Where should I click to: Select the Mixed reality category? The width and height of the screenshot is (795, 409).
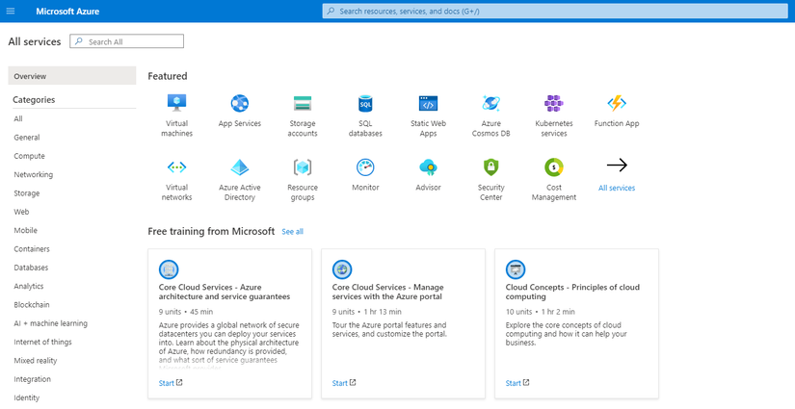[36, 361]
